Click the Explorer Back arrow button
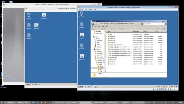184x104 pixels. [x=93, y=24]
